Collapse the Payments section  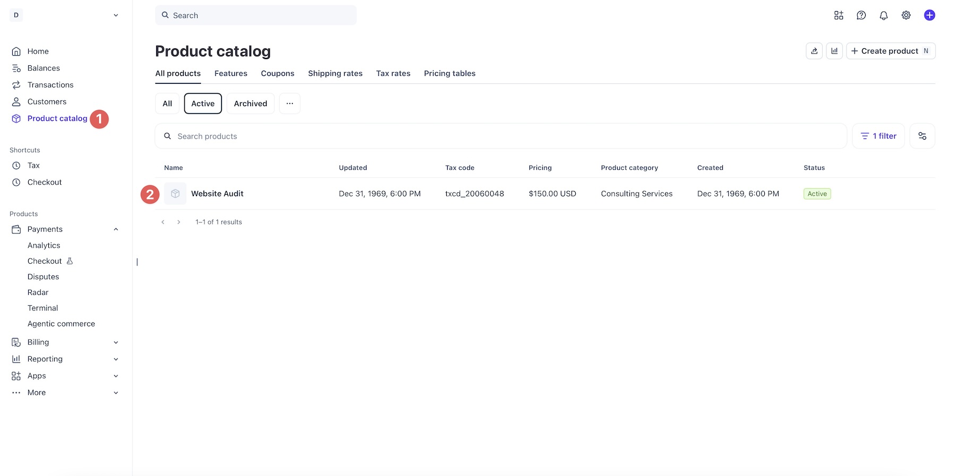(116, 229)
